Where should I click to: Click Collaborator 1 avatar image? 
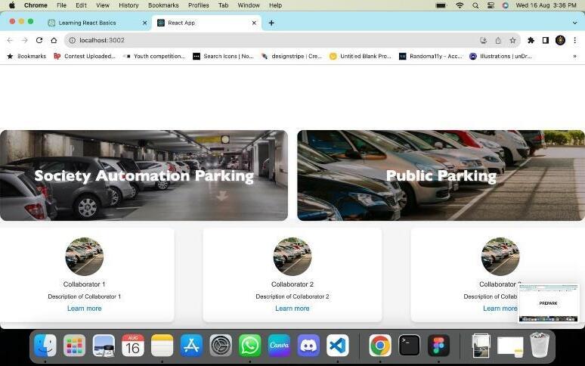[x=85, y=256]
